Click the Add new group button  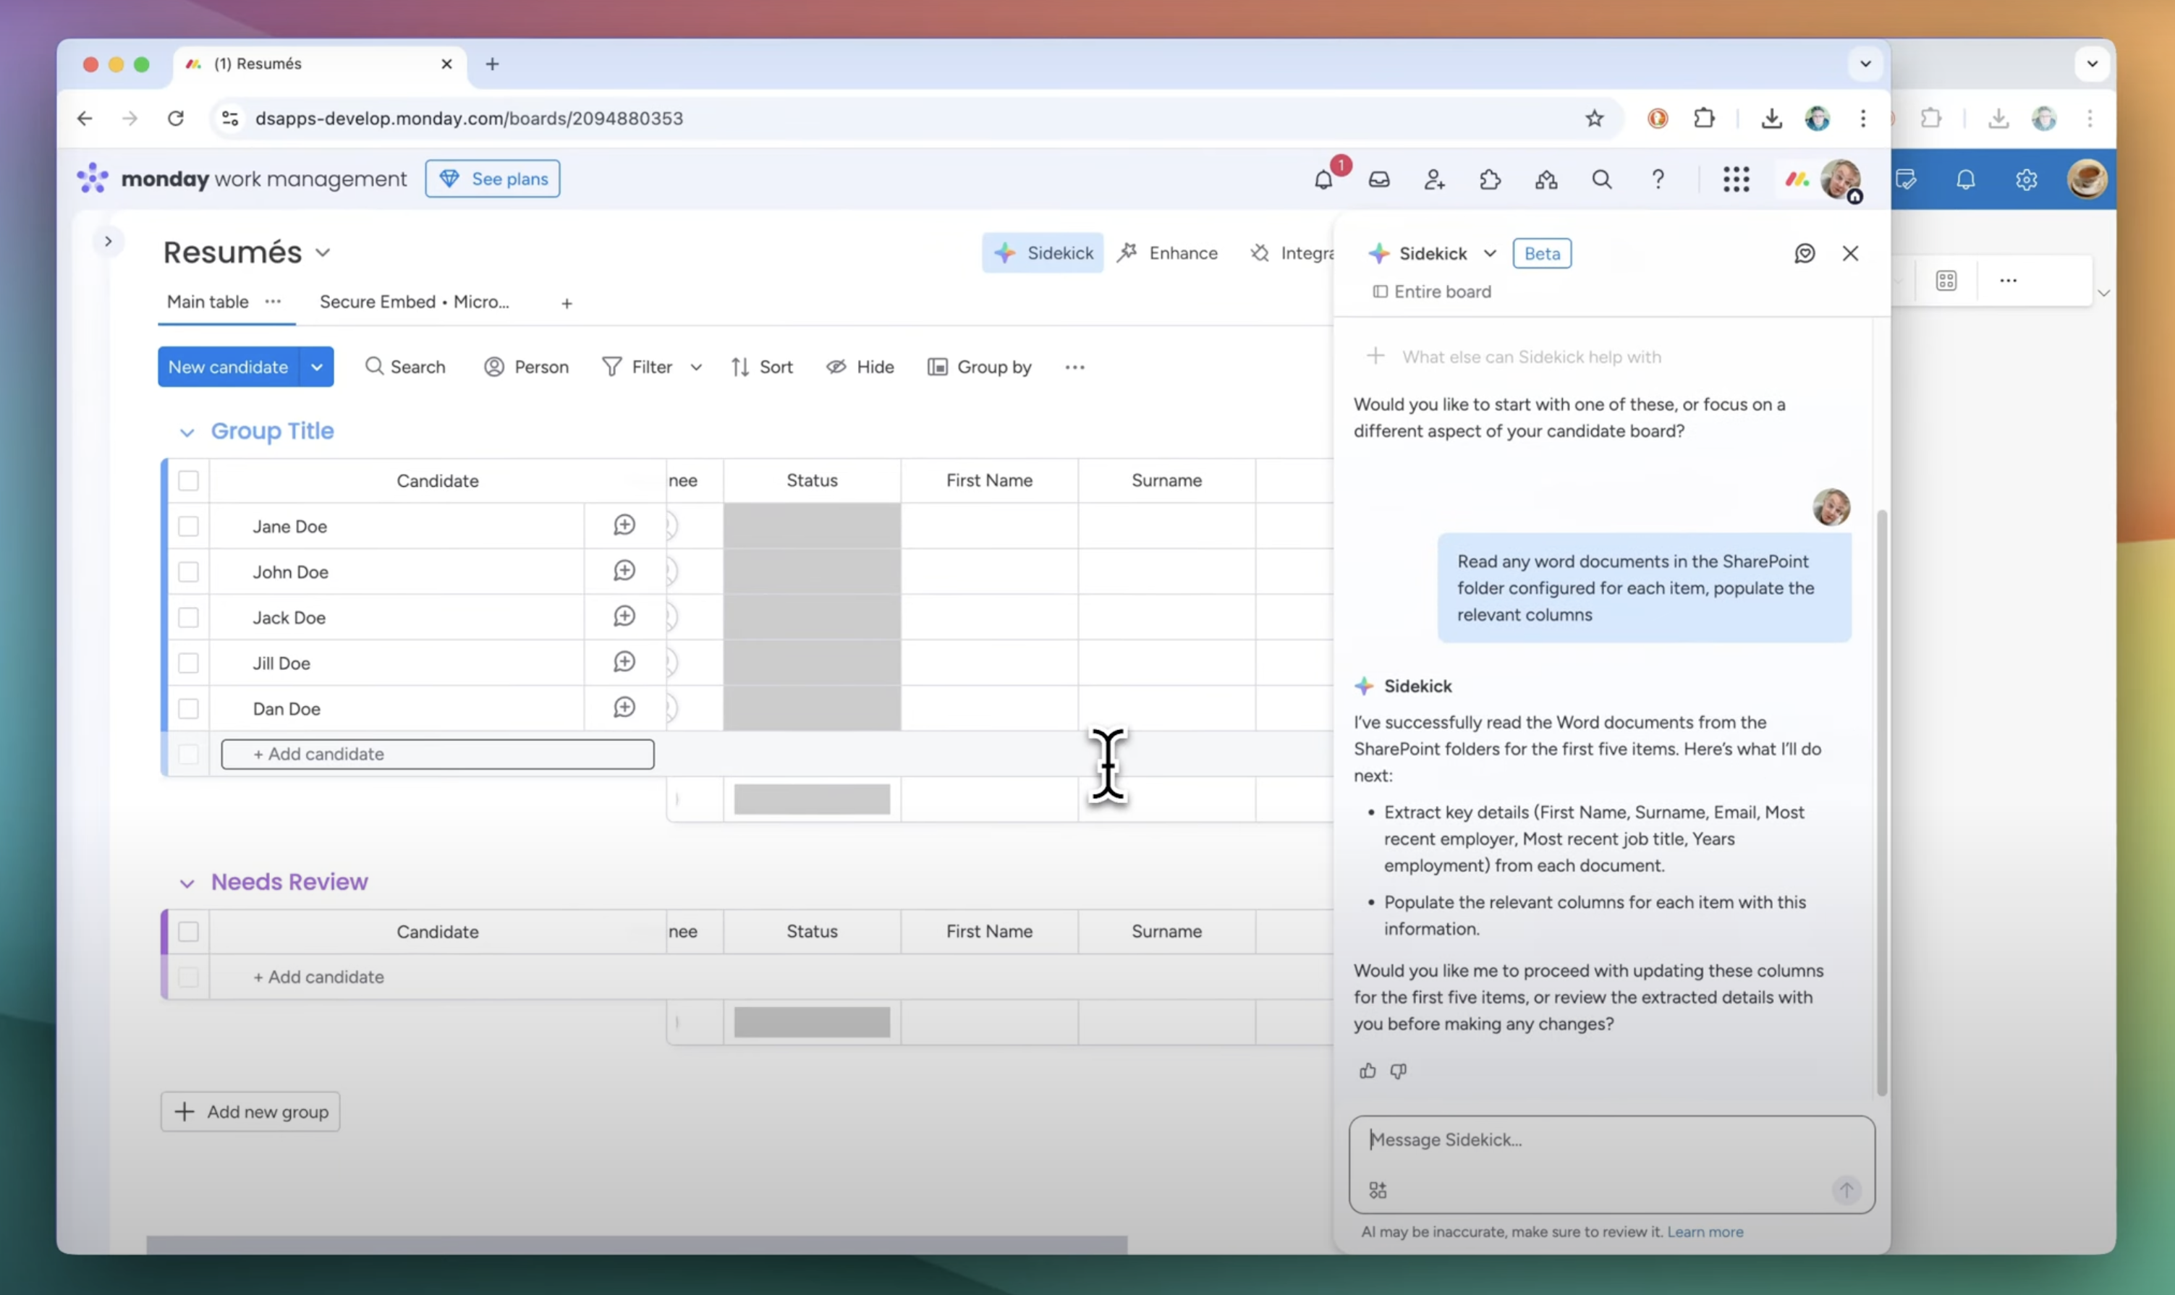click(250, 1112)
